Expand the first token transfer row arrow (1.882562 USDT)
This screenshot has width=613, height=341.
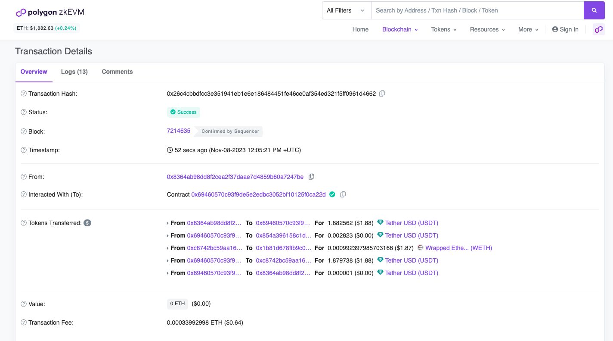tap(168, 223)
